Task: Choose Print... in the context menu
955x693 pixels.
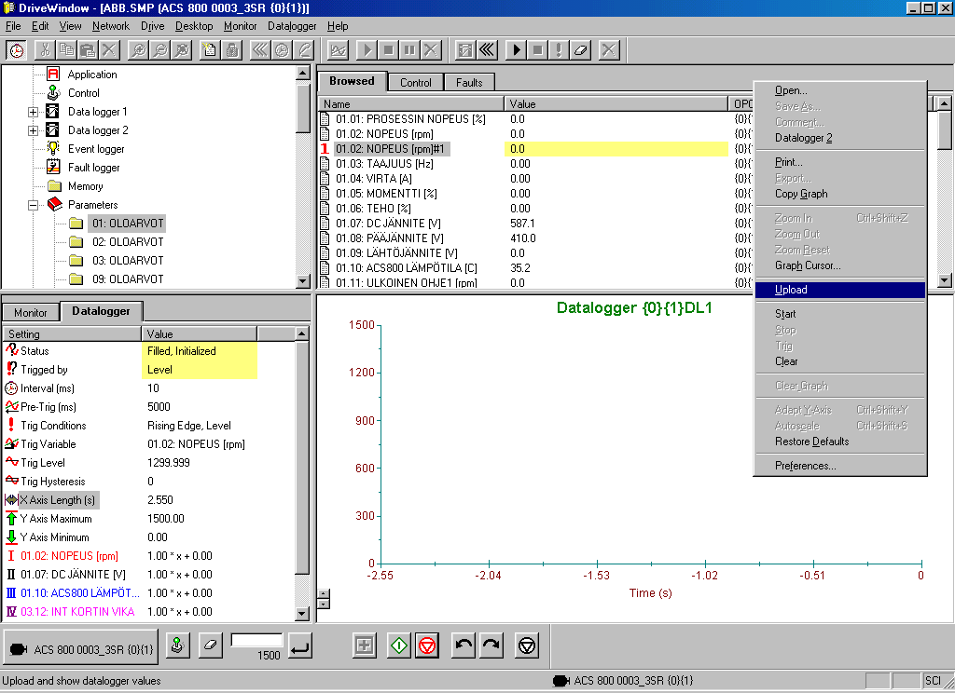Action: tap(840, 162)
